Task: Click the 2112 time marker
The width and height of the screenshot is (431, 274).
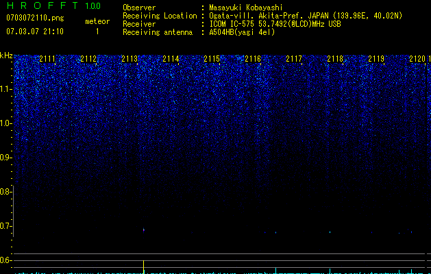Action: coord(88,59)
